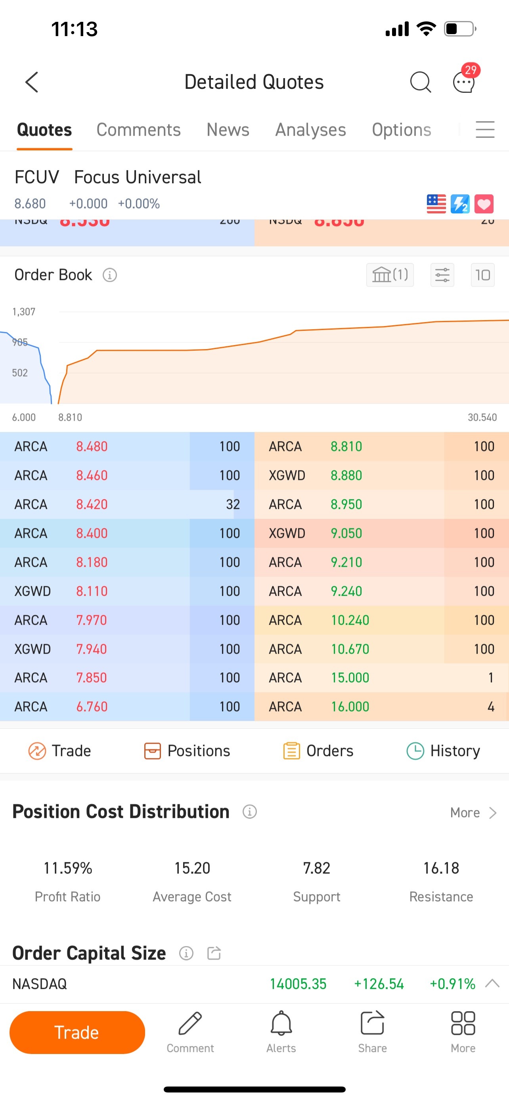Open Order Book info icon

tap(110, 275)
